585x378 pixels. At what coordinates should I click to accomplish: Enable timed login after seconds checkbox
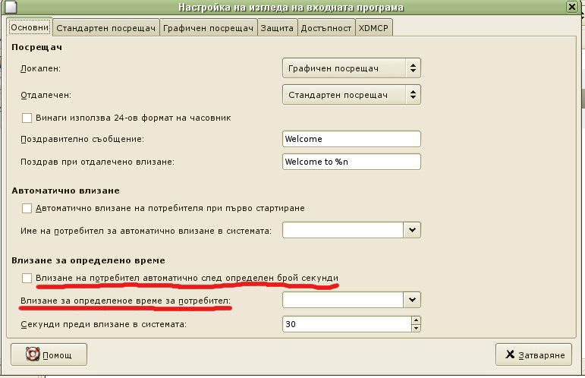coord(27,279)
